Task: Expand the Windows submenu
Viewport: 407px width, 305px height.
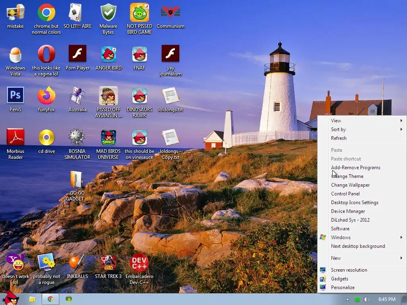Action: (x=362, y=237)
